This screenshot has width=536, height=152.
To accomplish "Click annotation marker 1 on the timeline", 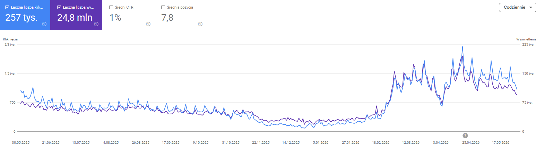I will pos(465,135).
